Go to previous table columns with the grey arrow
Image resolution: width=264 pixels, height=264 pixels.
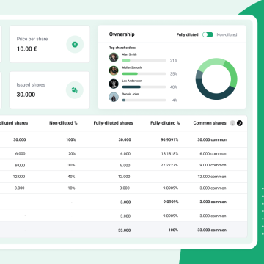232,123
